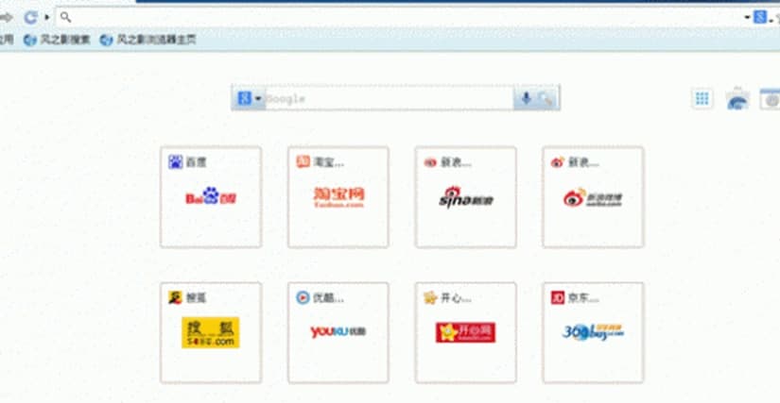The height and width of the screenshot is (403, 780).
Task: Click the Google icon in address bar
Action: (759, 17)
